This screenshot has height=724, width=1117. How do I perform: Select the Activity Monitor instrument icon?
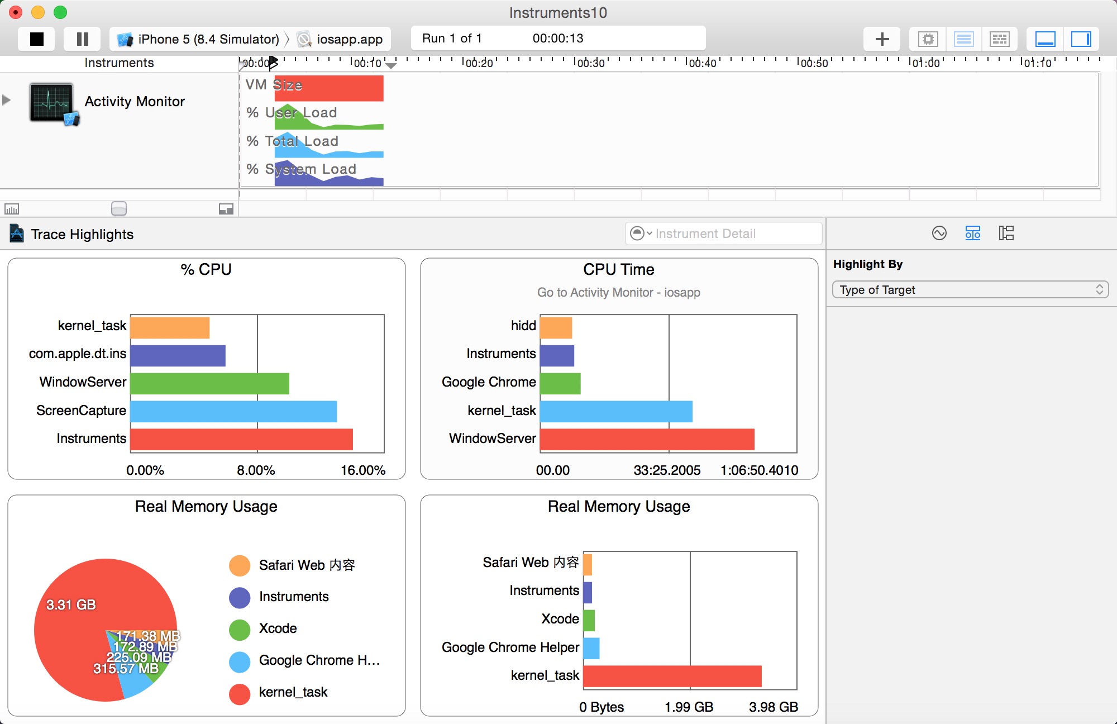click(54, 104)
